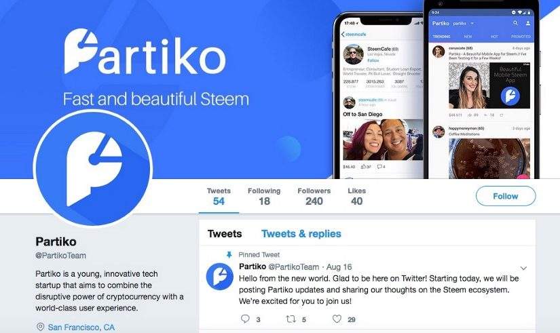The width and height of the screenshot is (560, 333).
Task: Click the search icon in the Android phone mockup
Action: (515, 23)
